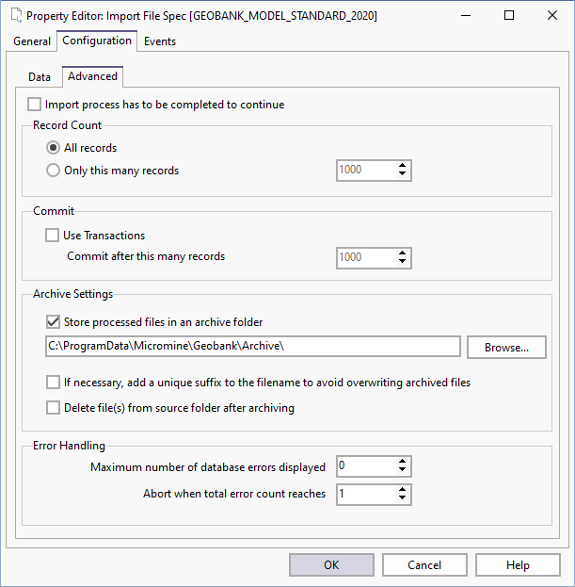This screenshot has height=587, width=575.
Task: Enable Import process has to be completed checkbox
Action: pyautogui.click(x=35, y=105)
